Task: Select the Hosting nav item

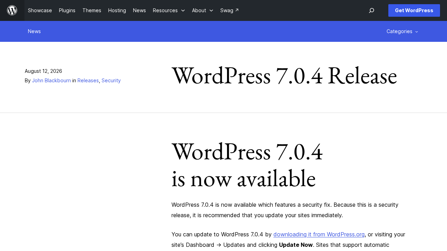Action: pos(117,10)
